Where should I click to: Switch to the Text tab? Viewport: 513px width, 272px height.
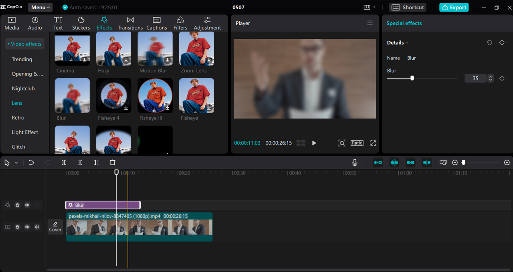58,24
